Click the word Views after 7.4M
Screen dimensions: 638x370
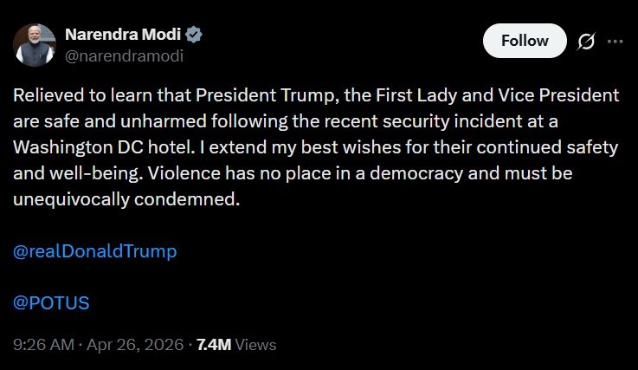coord(255,344)
